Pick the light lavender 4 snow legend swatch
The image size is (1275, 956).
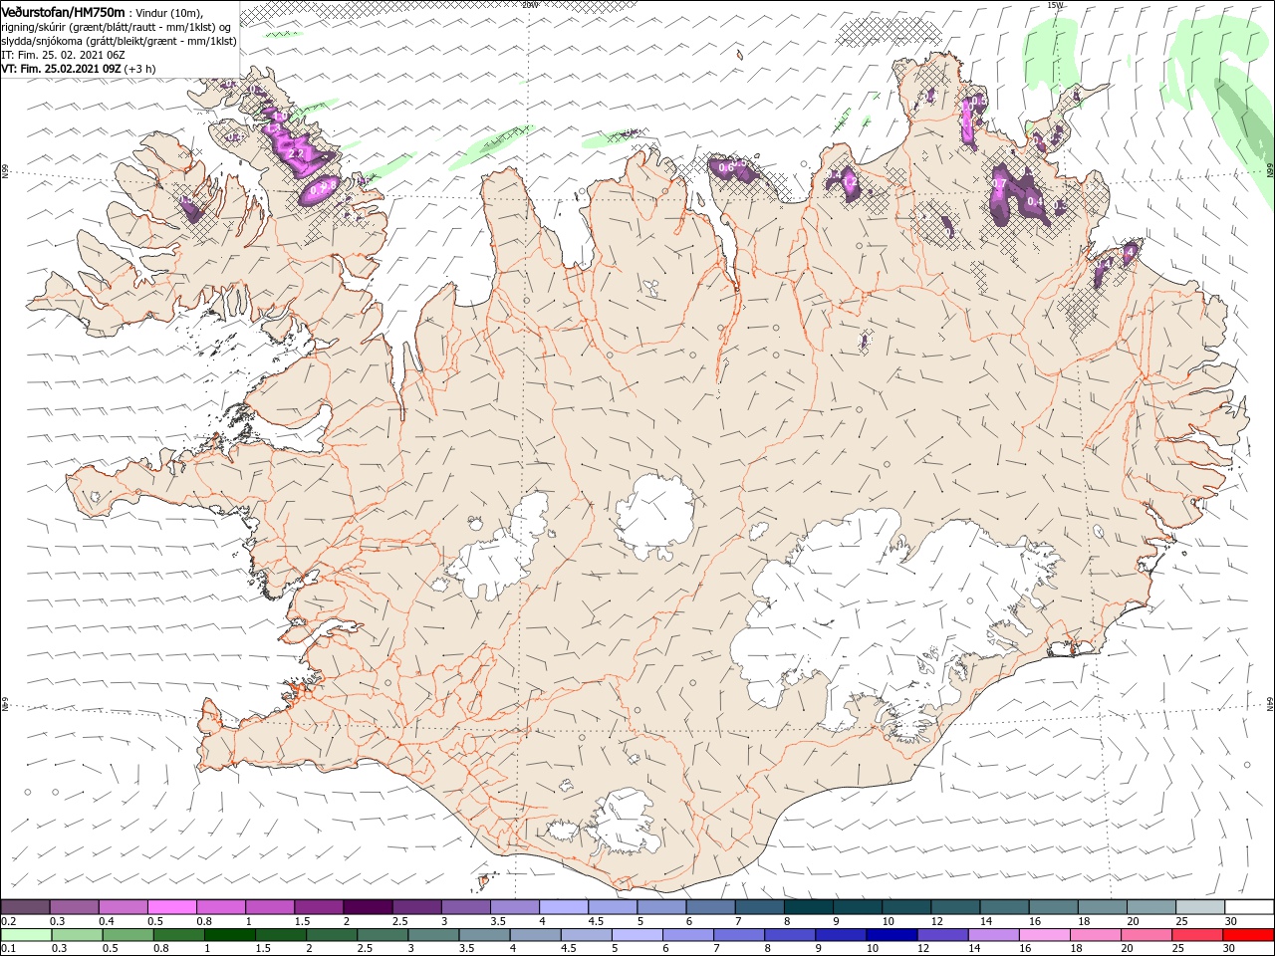point(563,907)
